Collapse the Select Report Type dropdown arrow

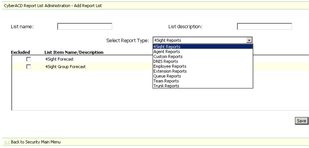tap(249, 40)
